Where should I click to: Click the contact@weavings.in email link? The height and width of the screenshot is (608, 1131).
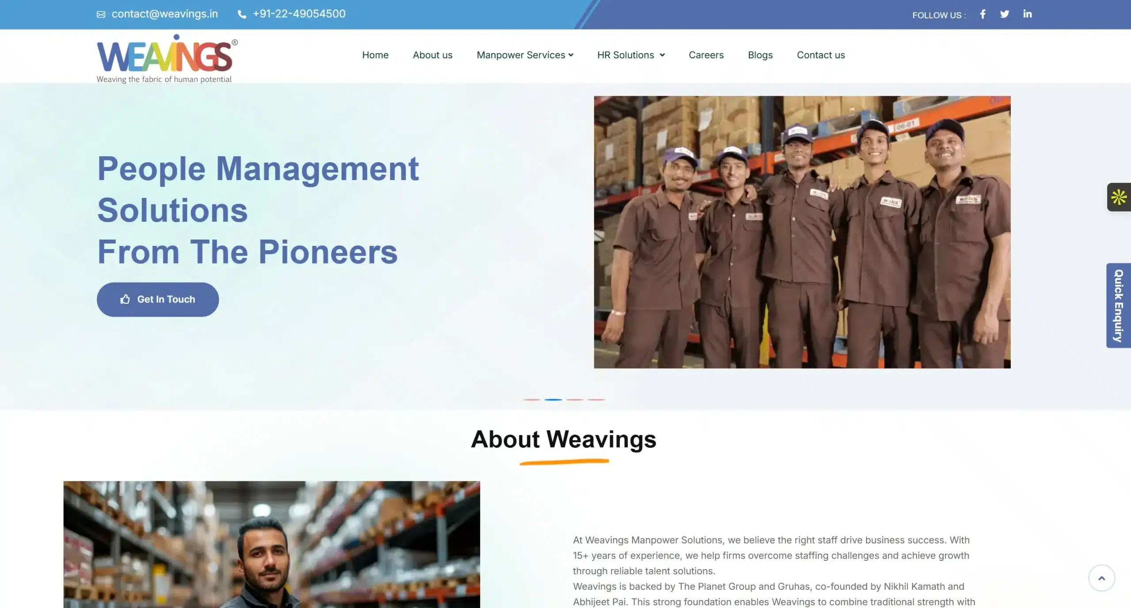pos(164,14)
